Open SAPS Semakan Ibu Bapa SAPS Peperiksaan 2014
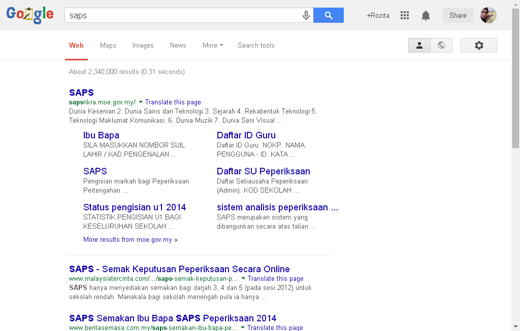Screen dimensions: 520x331 click(x=173, y=318)
